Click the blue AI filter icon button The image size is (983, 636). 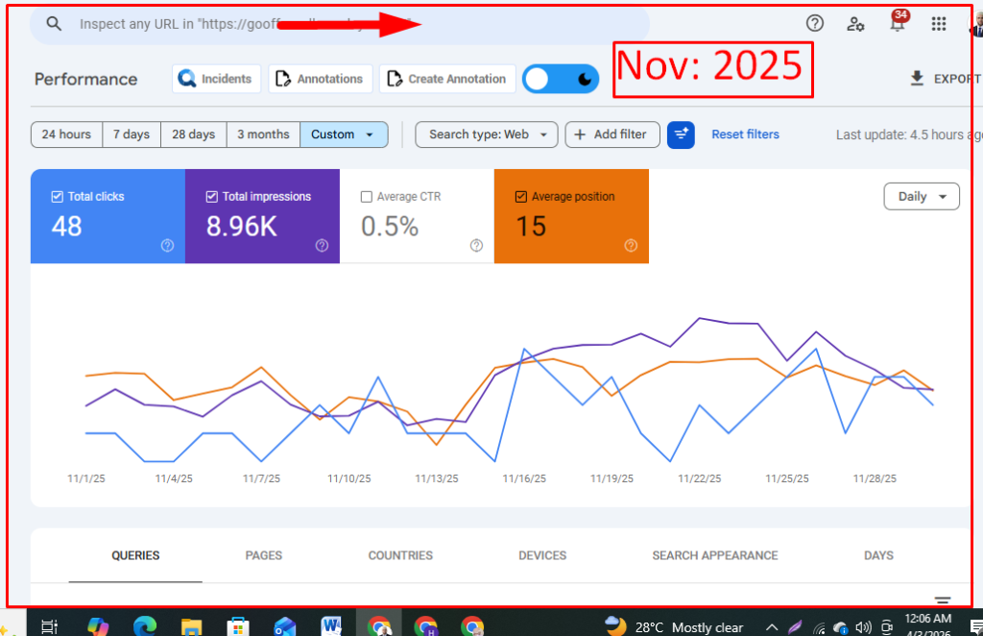[x=681, y=135]
